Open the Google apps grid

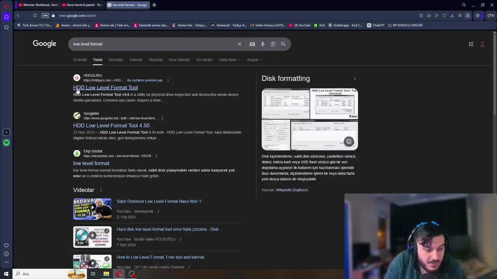click(x=471, y=44)
